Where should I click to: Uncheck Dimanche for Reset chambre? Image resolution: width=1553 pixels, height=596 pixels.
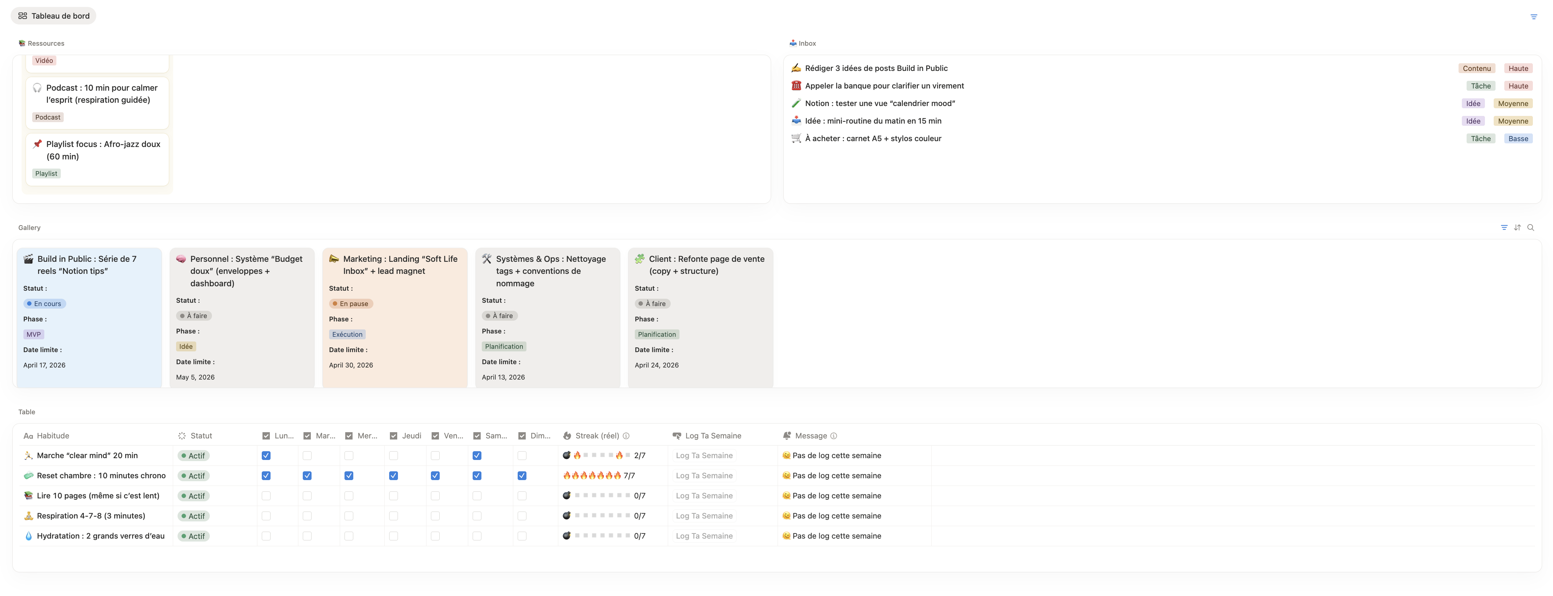coord(522,476)
